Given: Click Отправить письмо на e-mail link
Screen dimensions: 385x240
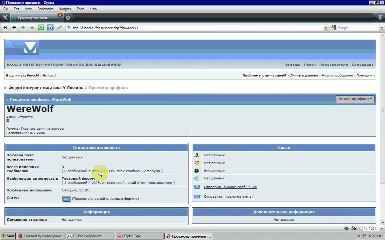Looking at the screenshot, I should tap(228, 196).
